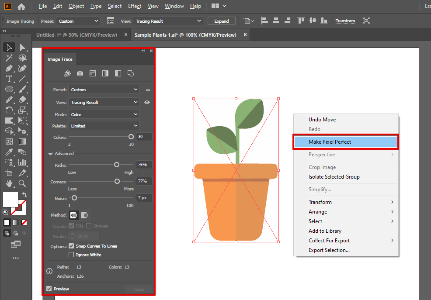Screen dimensions: 431x300
Task: Enable the Ignore White checkbox
Action: 72,255
